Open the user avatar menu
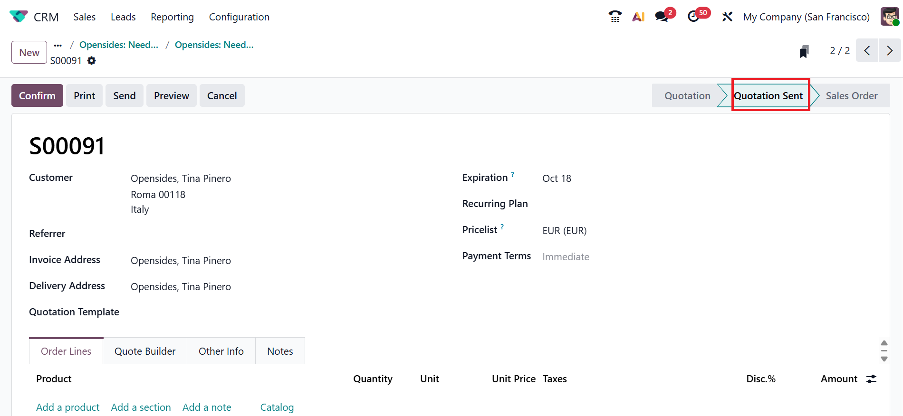Screen dimensions: 903x416 tap(890, 17)
